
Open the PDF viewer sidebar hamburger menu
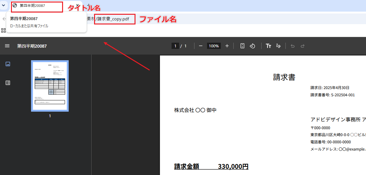click(7, 46)
